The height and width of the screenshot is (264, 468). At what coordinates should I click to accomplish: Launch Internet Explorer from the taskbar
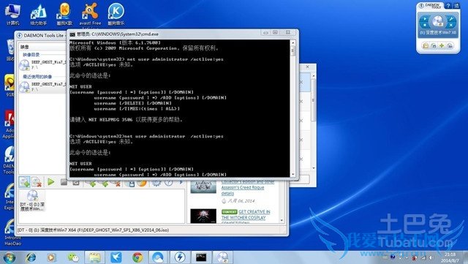coord(31,257)
